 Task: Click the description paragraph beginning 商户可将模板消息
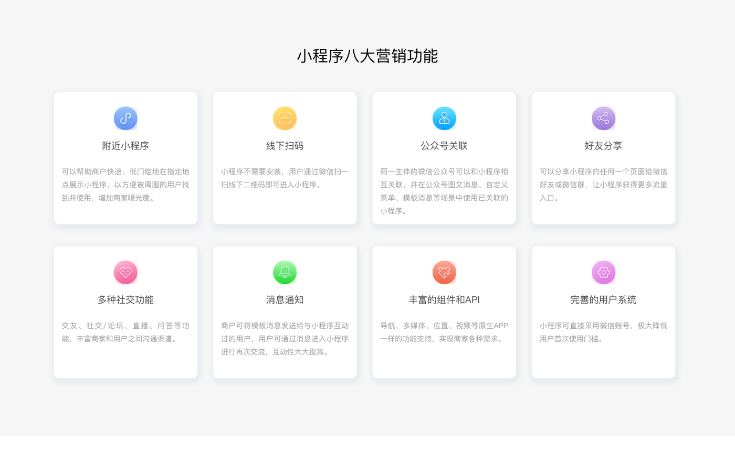(285, 339)
